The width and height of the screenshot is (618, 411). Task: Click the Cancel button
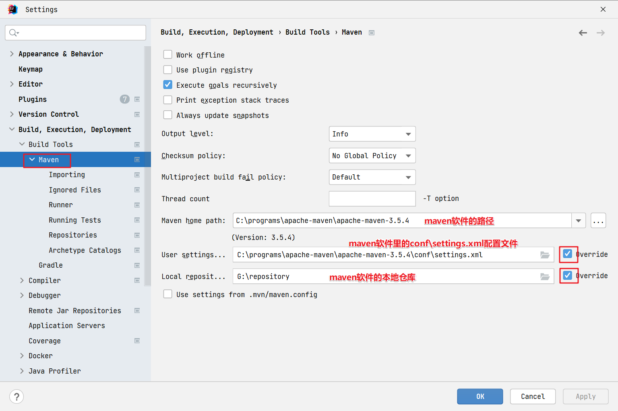pos(533,397)
